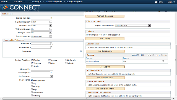Click the Add Training button
Image resolution: width=177 pixels, height=100 pixels.
coord(105,39)
